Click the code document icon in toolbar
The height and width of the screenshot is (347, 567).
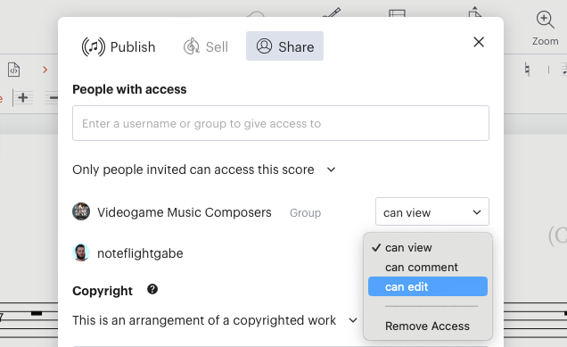point(13,70)
